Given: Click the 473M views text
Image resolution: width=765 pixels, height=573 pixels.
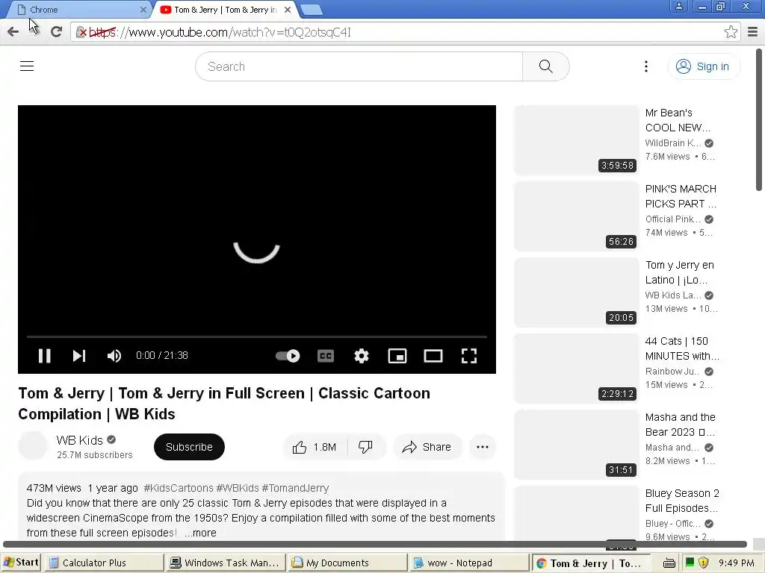Looking at the screenshot, I should 54,488.
